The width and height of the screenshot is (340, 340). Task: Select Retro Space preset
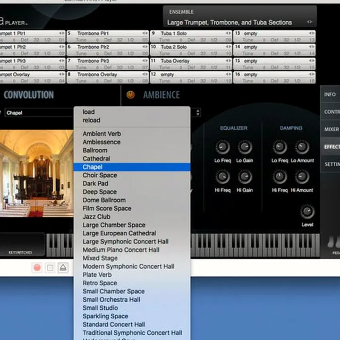(132, 283)
